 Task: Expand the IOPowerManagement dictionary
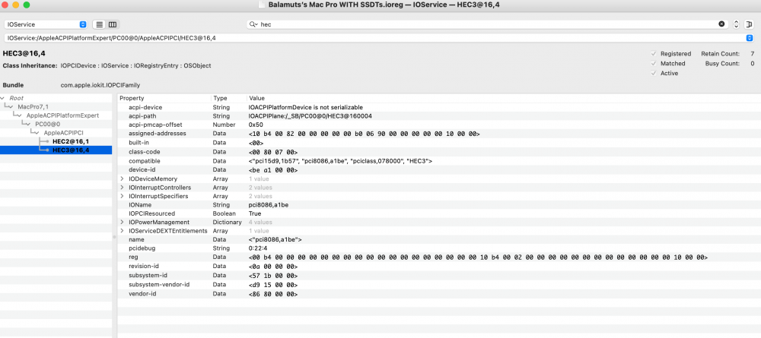[x=123, y=223]
